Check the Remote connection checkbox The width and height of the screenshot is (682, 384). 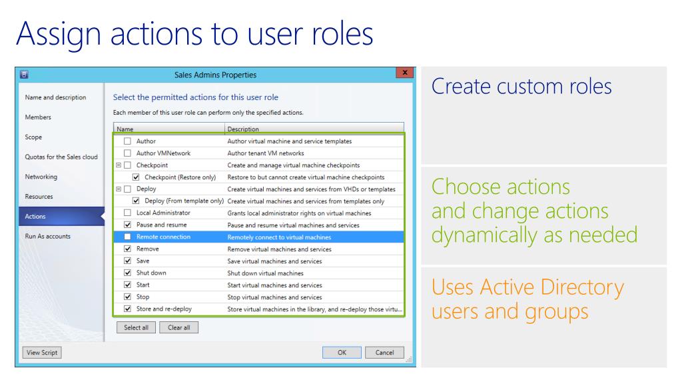coord(127,237)
